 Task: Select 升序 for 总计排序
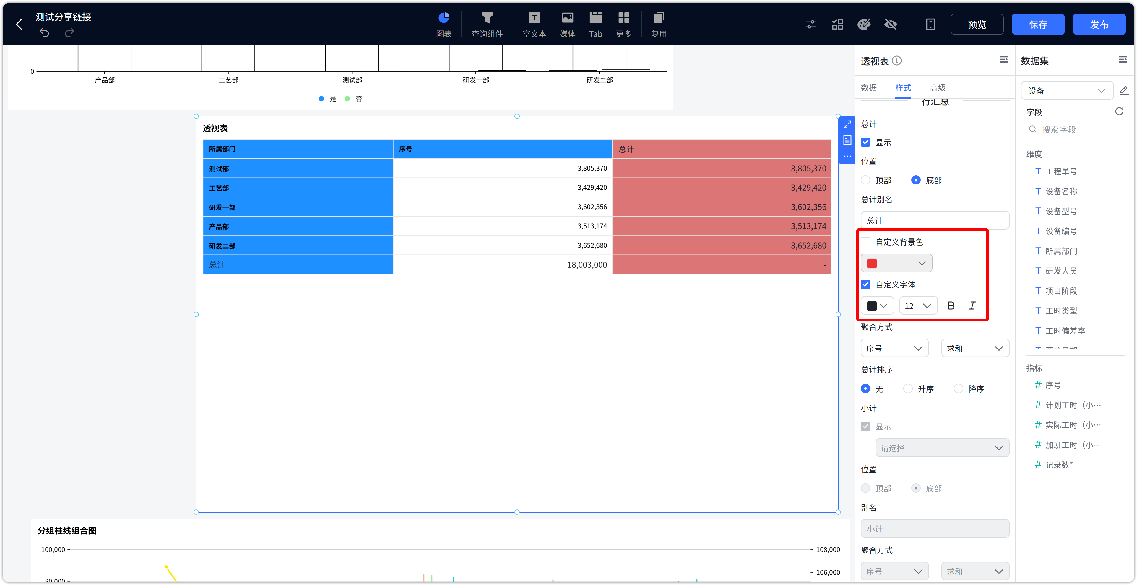pos(907,388)
